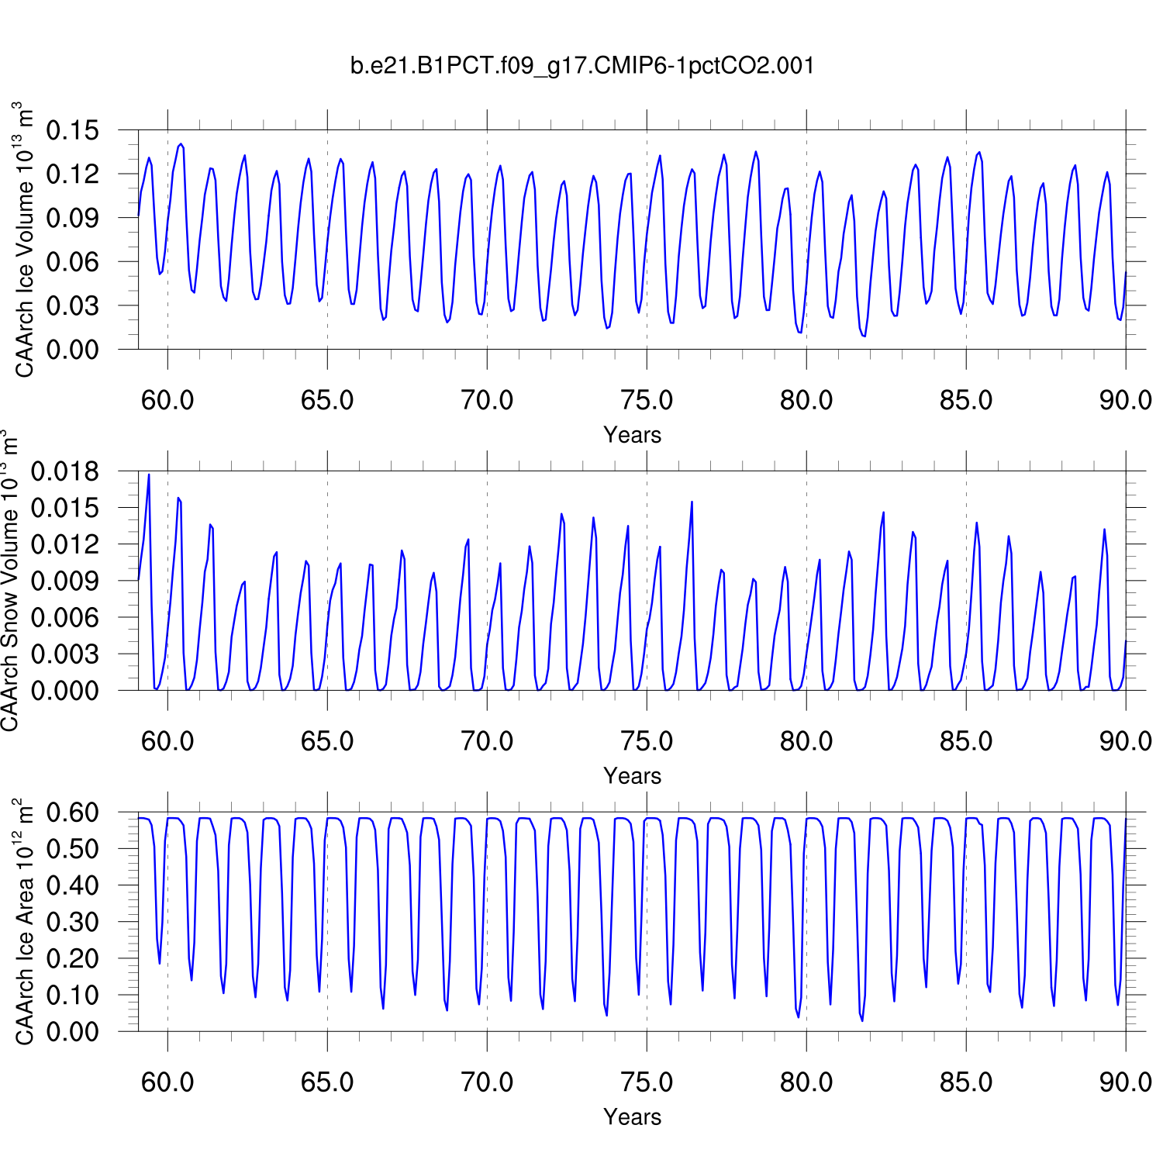Image resolution: width=1163 pixels, height=1163 pixels.
Task: Click the 0.60 tick label on the ice area axis
Action: [x=73, y=813]
